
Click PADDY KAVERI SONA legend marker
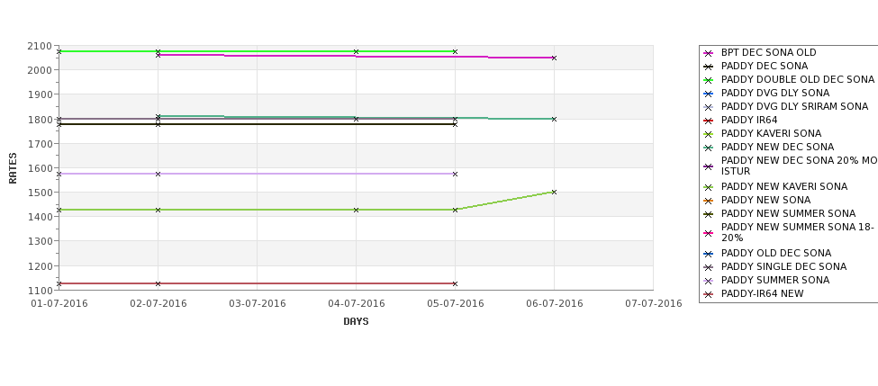pos(709,134)
